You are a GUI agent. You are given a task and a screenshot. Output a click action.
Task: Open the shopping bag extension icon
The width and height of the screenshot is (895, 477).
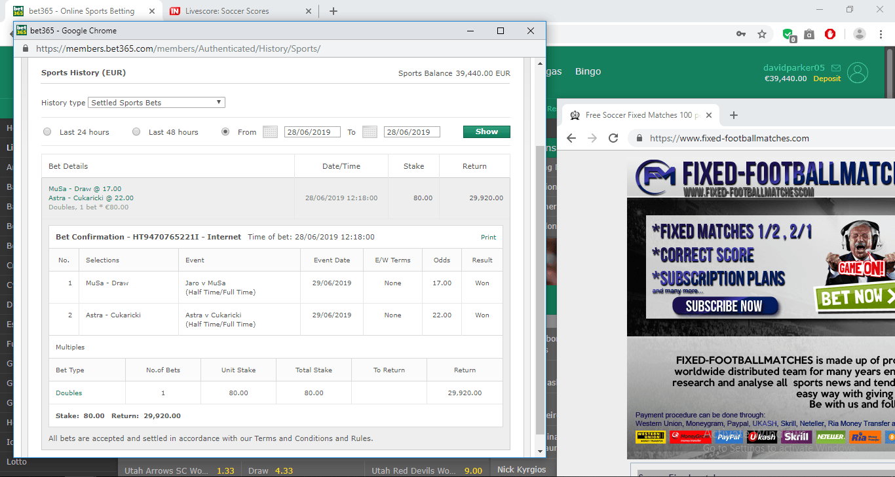pyautogui.click(x=809, y=34)
